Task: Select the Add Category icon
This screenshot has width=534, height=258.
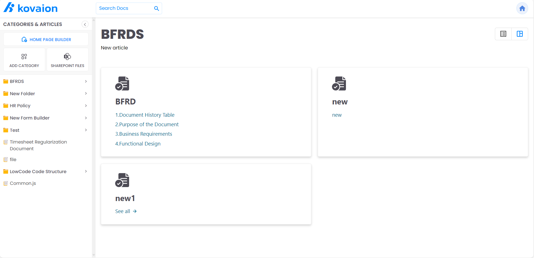Action: click(24, 56)
